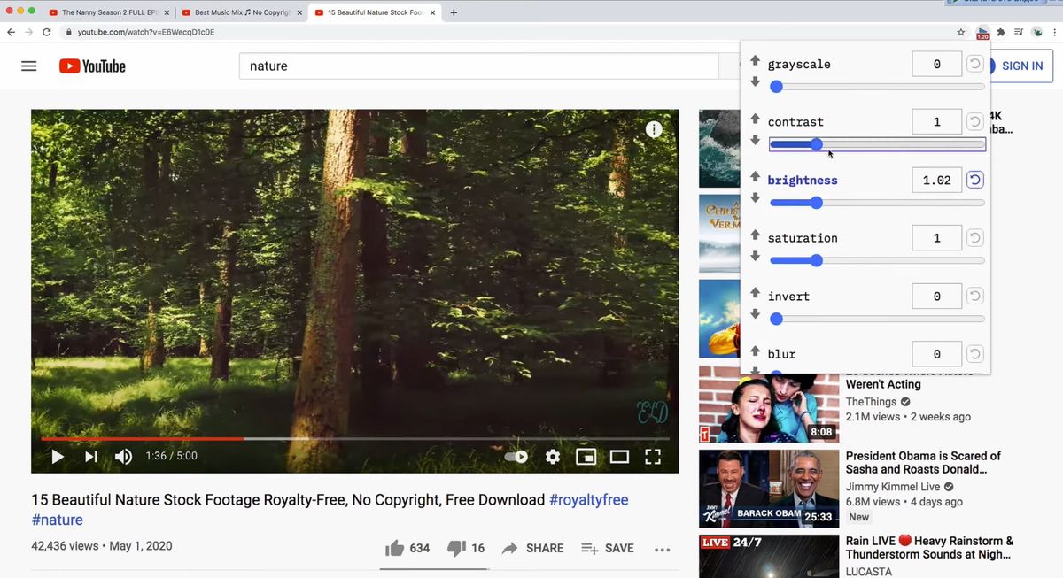This screenshot has height=578, width=1063.
Task: Click the contrast slider track
Action: (x=877, y=144)
